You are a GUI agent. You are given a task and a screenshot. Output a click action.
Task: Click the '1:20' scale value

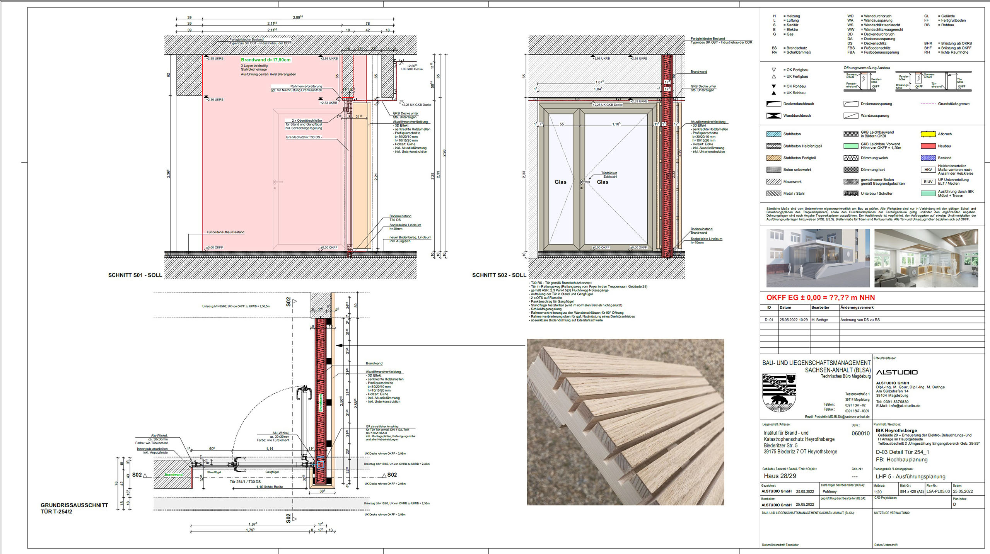878,492
